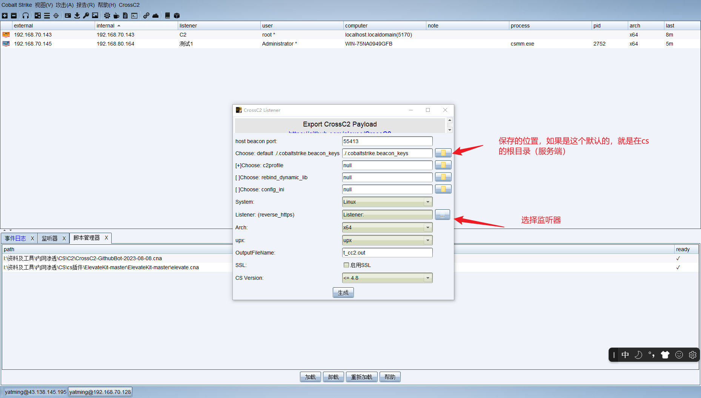The width and height of the screenshot is (701, 398).
Task: Click the document toolbar icon
Action: [x=125, y=15]
